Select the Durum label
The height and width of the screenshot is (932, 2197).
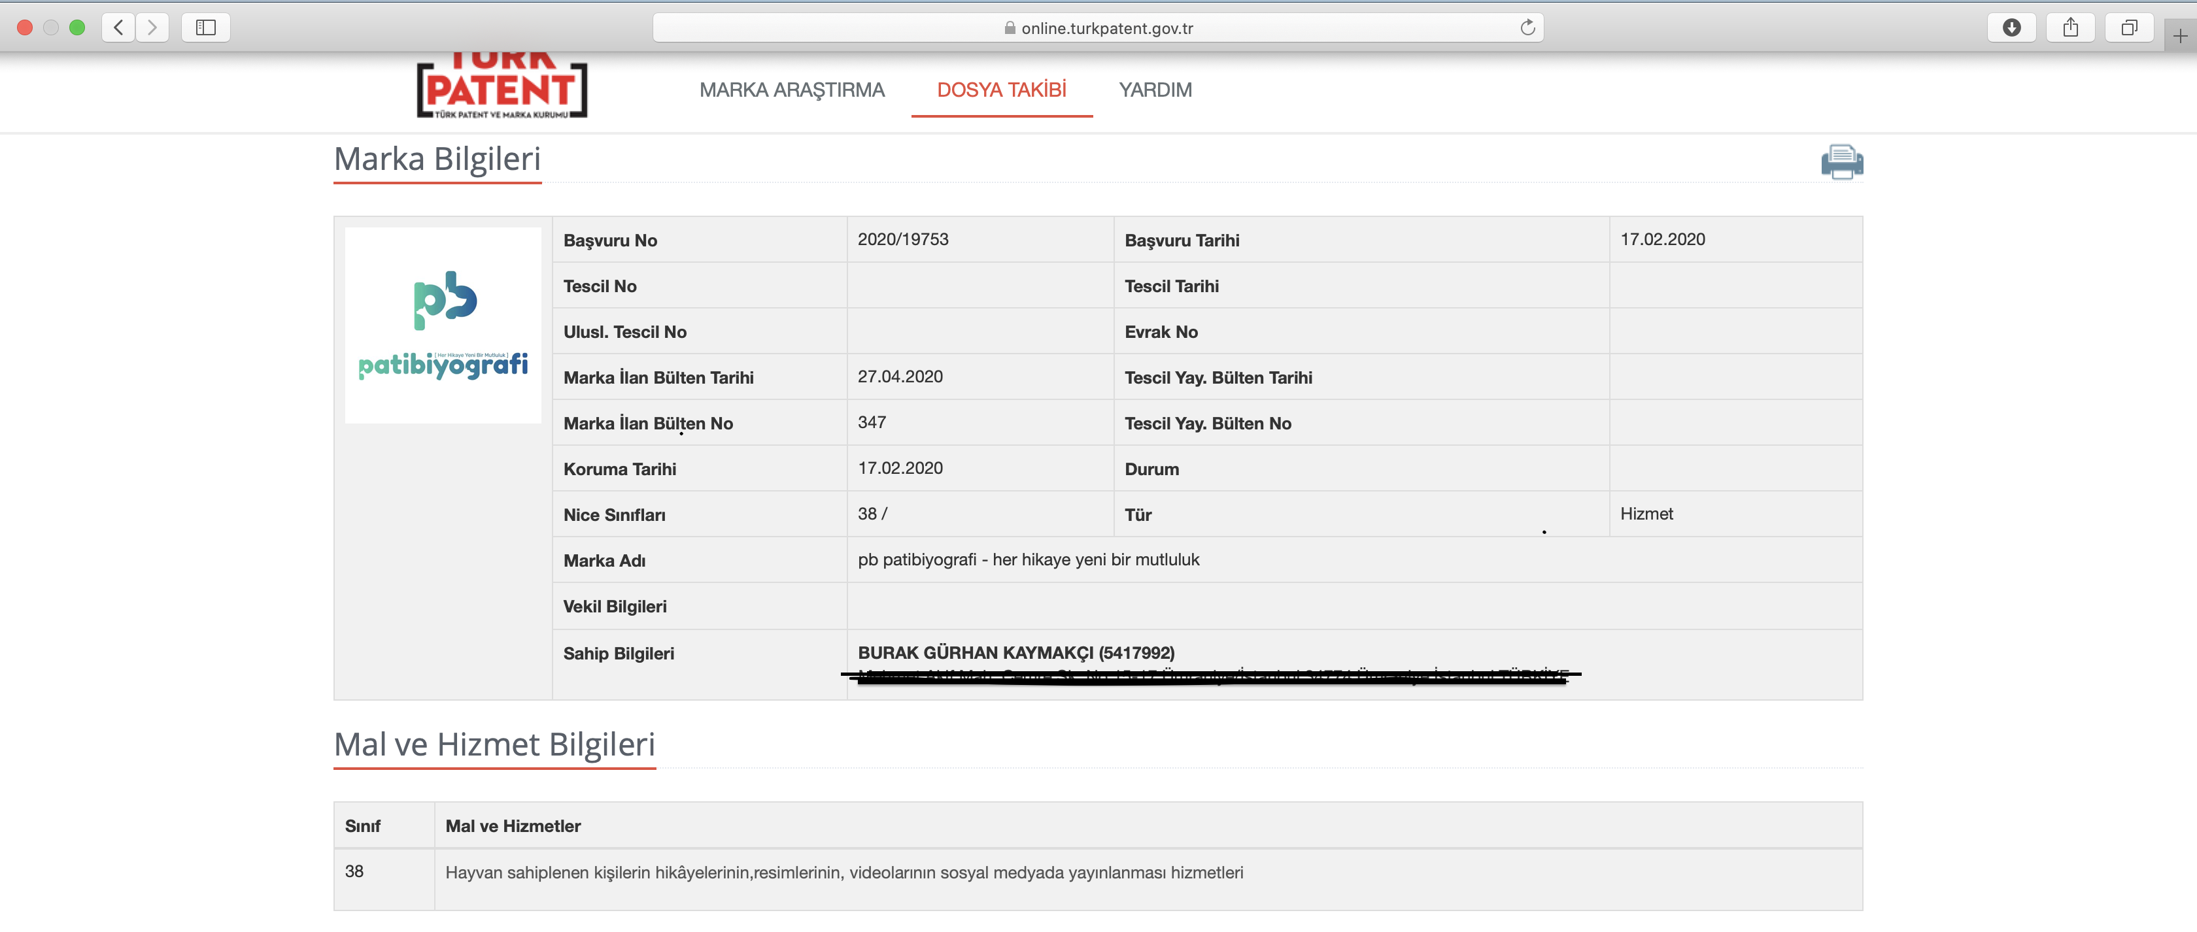click(1151, 469)
